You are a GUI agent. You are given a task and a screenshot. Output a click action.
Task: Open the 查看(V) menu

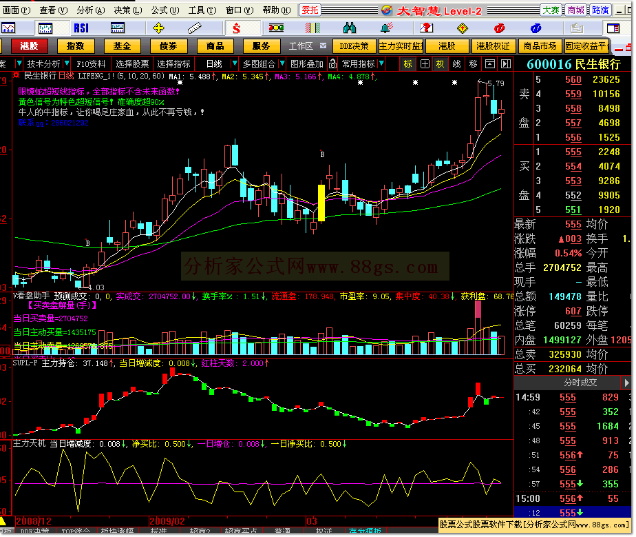54,10
